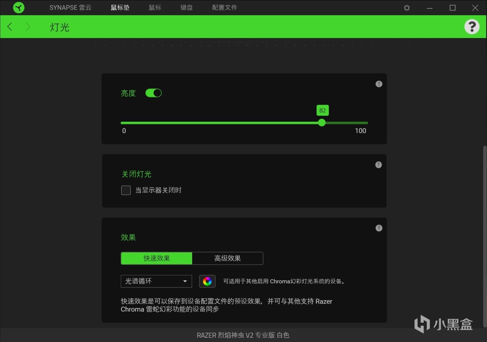Show help for the 亮度 panel

tap(379, 84)
